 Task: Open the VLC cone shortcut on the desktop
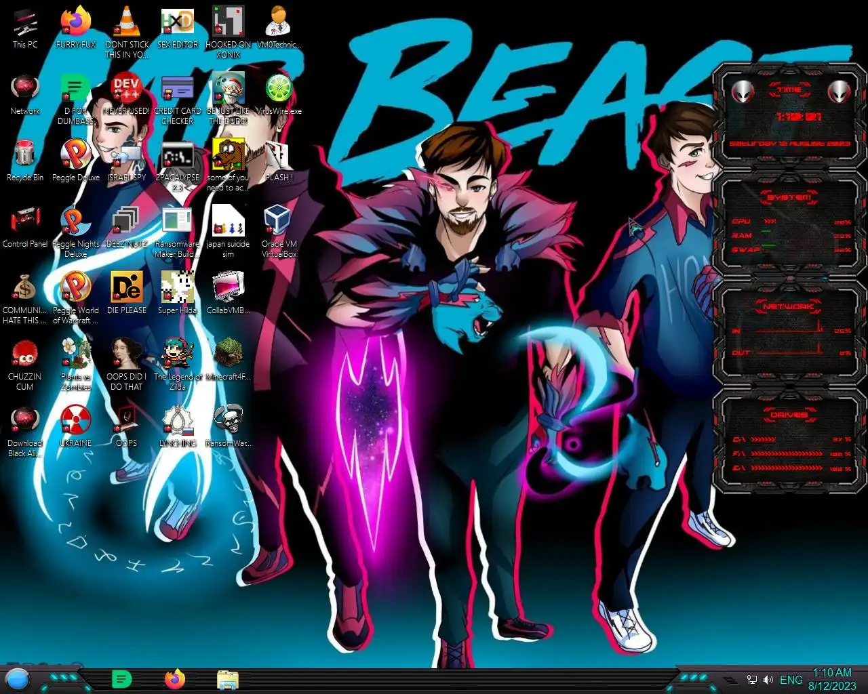(127, 32)
